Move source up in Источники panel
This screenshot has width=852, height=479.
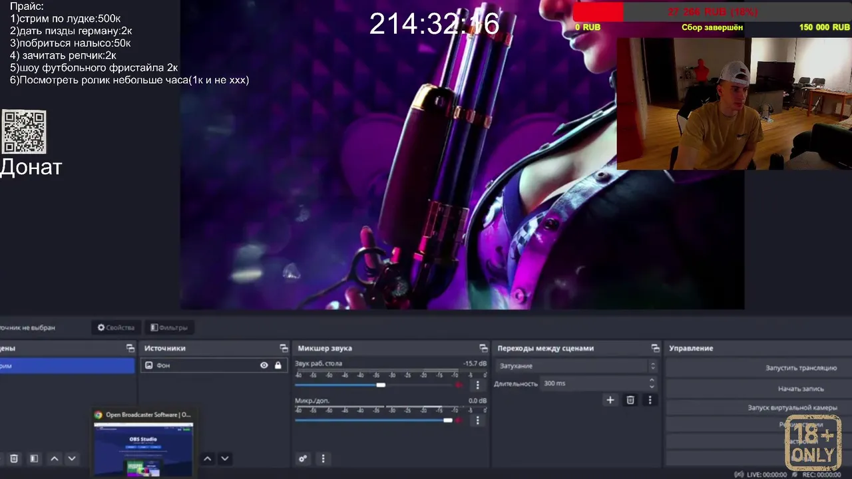point(208,458)
